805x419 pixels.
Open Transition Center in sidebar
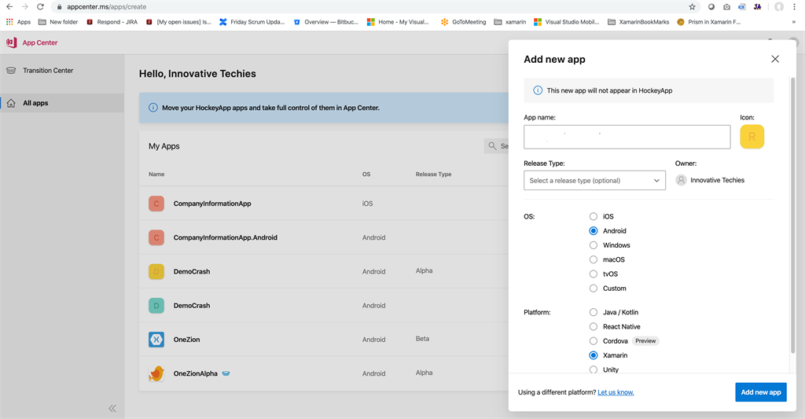pos(48,70)
